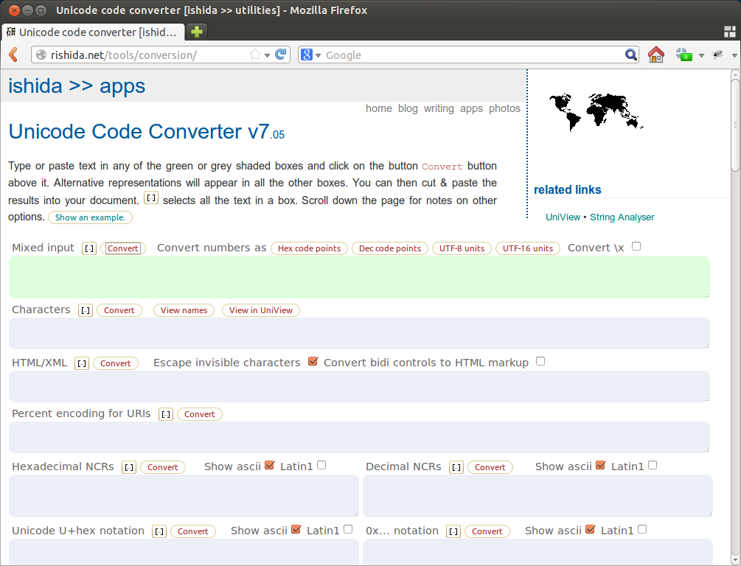741x566 pixels.
Task: Click Hex code points button
Action: (309, 248)
